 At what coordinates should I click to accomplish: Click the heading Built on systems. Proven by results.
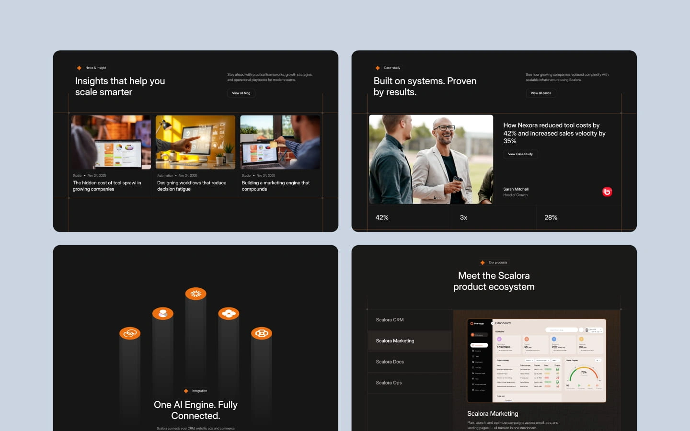pos(425,86)
